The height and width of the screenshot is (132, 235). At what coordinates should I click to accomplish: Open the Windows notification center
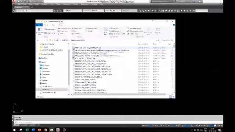click(220, 130)
